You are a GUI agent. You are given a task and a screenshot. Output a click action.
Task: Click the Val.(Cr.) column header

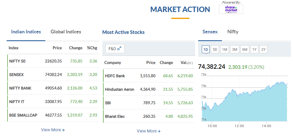click(x=186, y=63)
